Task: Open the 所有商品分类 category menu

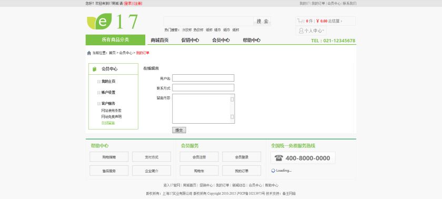Action: coord(115,39)
